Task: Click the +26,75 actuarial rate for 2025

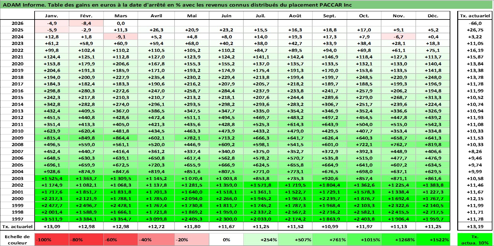Action: (475, 30)
